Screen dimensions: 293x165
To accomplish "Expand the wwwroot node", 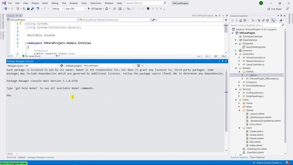I will point(236,50).
